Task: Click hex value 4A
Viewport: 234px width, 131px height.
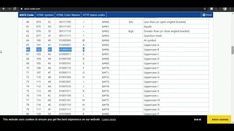Action: [x=49, y=86]
